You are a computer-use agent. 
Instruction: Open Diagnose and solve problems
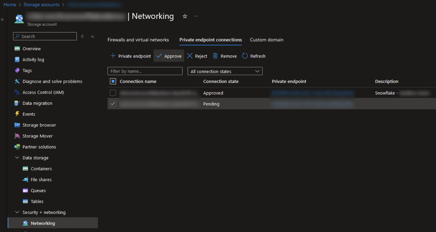click(52, 82)
